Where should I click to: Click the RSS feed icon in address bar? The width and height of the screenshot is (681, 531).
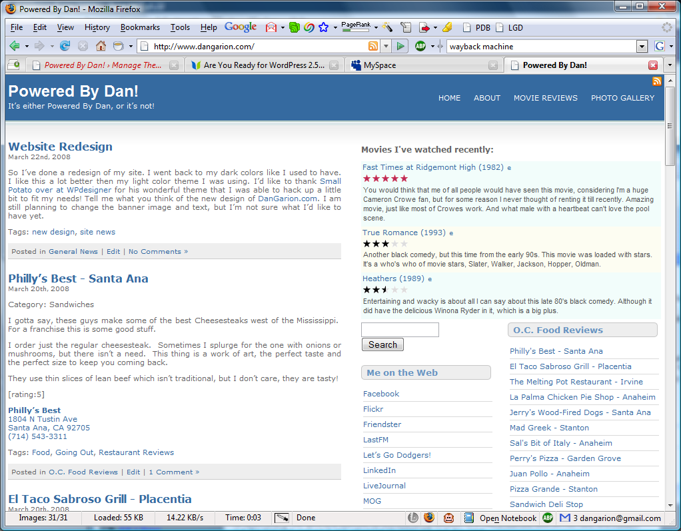[373, 46]
